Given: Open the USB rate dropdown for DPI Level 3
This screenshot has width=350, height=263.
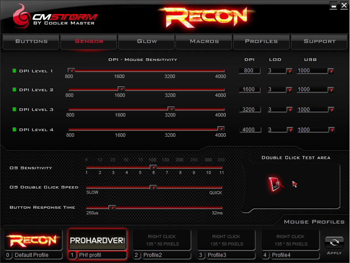Looking at the screenshot, I should coord(331,110).
